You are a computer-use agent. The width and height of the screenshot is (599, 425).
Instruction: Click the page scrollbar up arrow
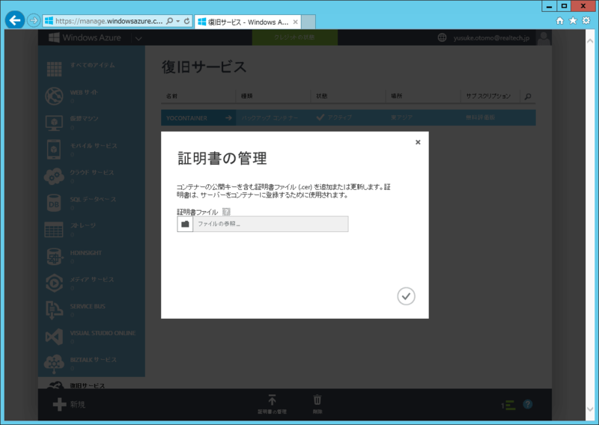coord(589,40)
